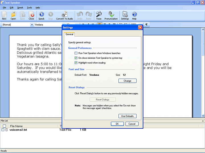Close the Settings dialog with red X
This screenshot has width=205, height=153.
[140, 27]
